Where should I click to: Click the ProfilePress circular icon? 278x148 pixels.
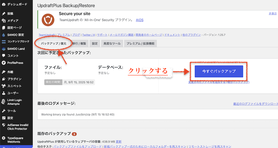pos(3,63)
